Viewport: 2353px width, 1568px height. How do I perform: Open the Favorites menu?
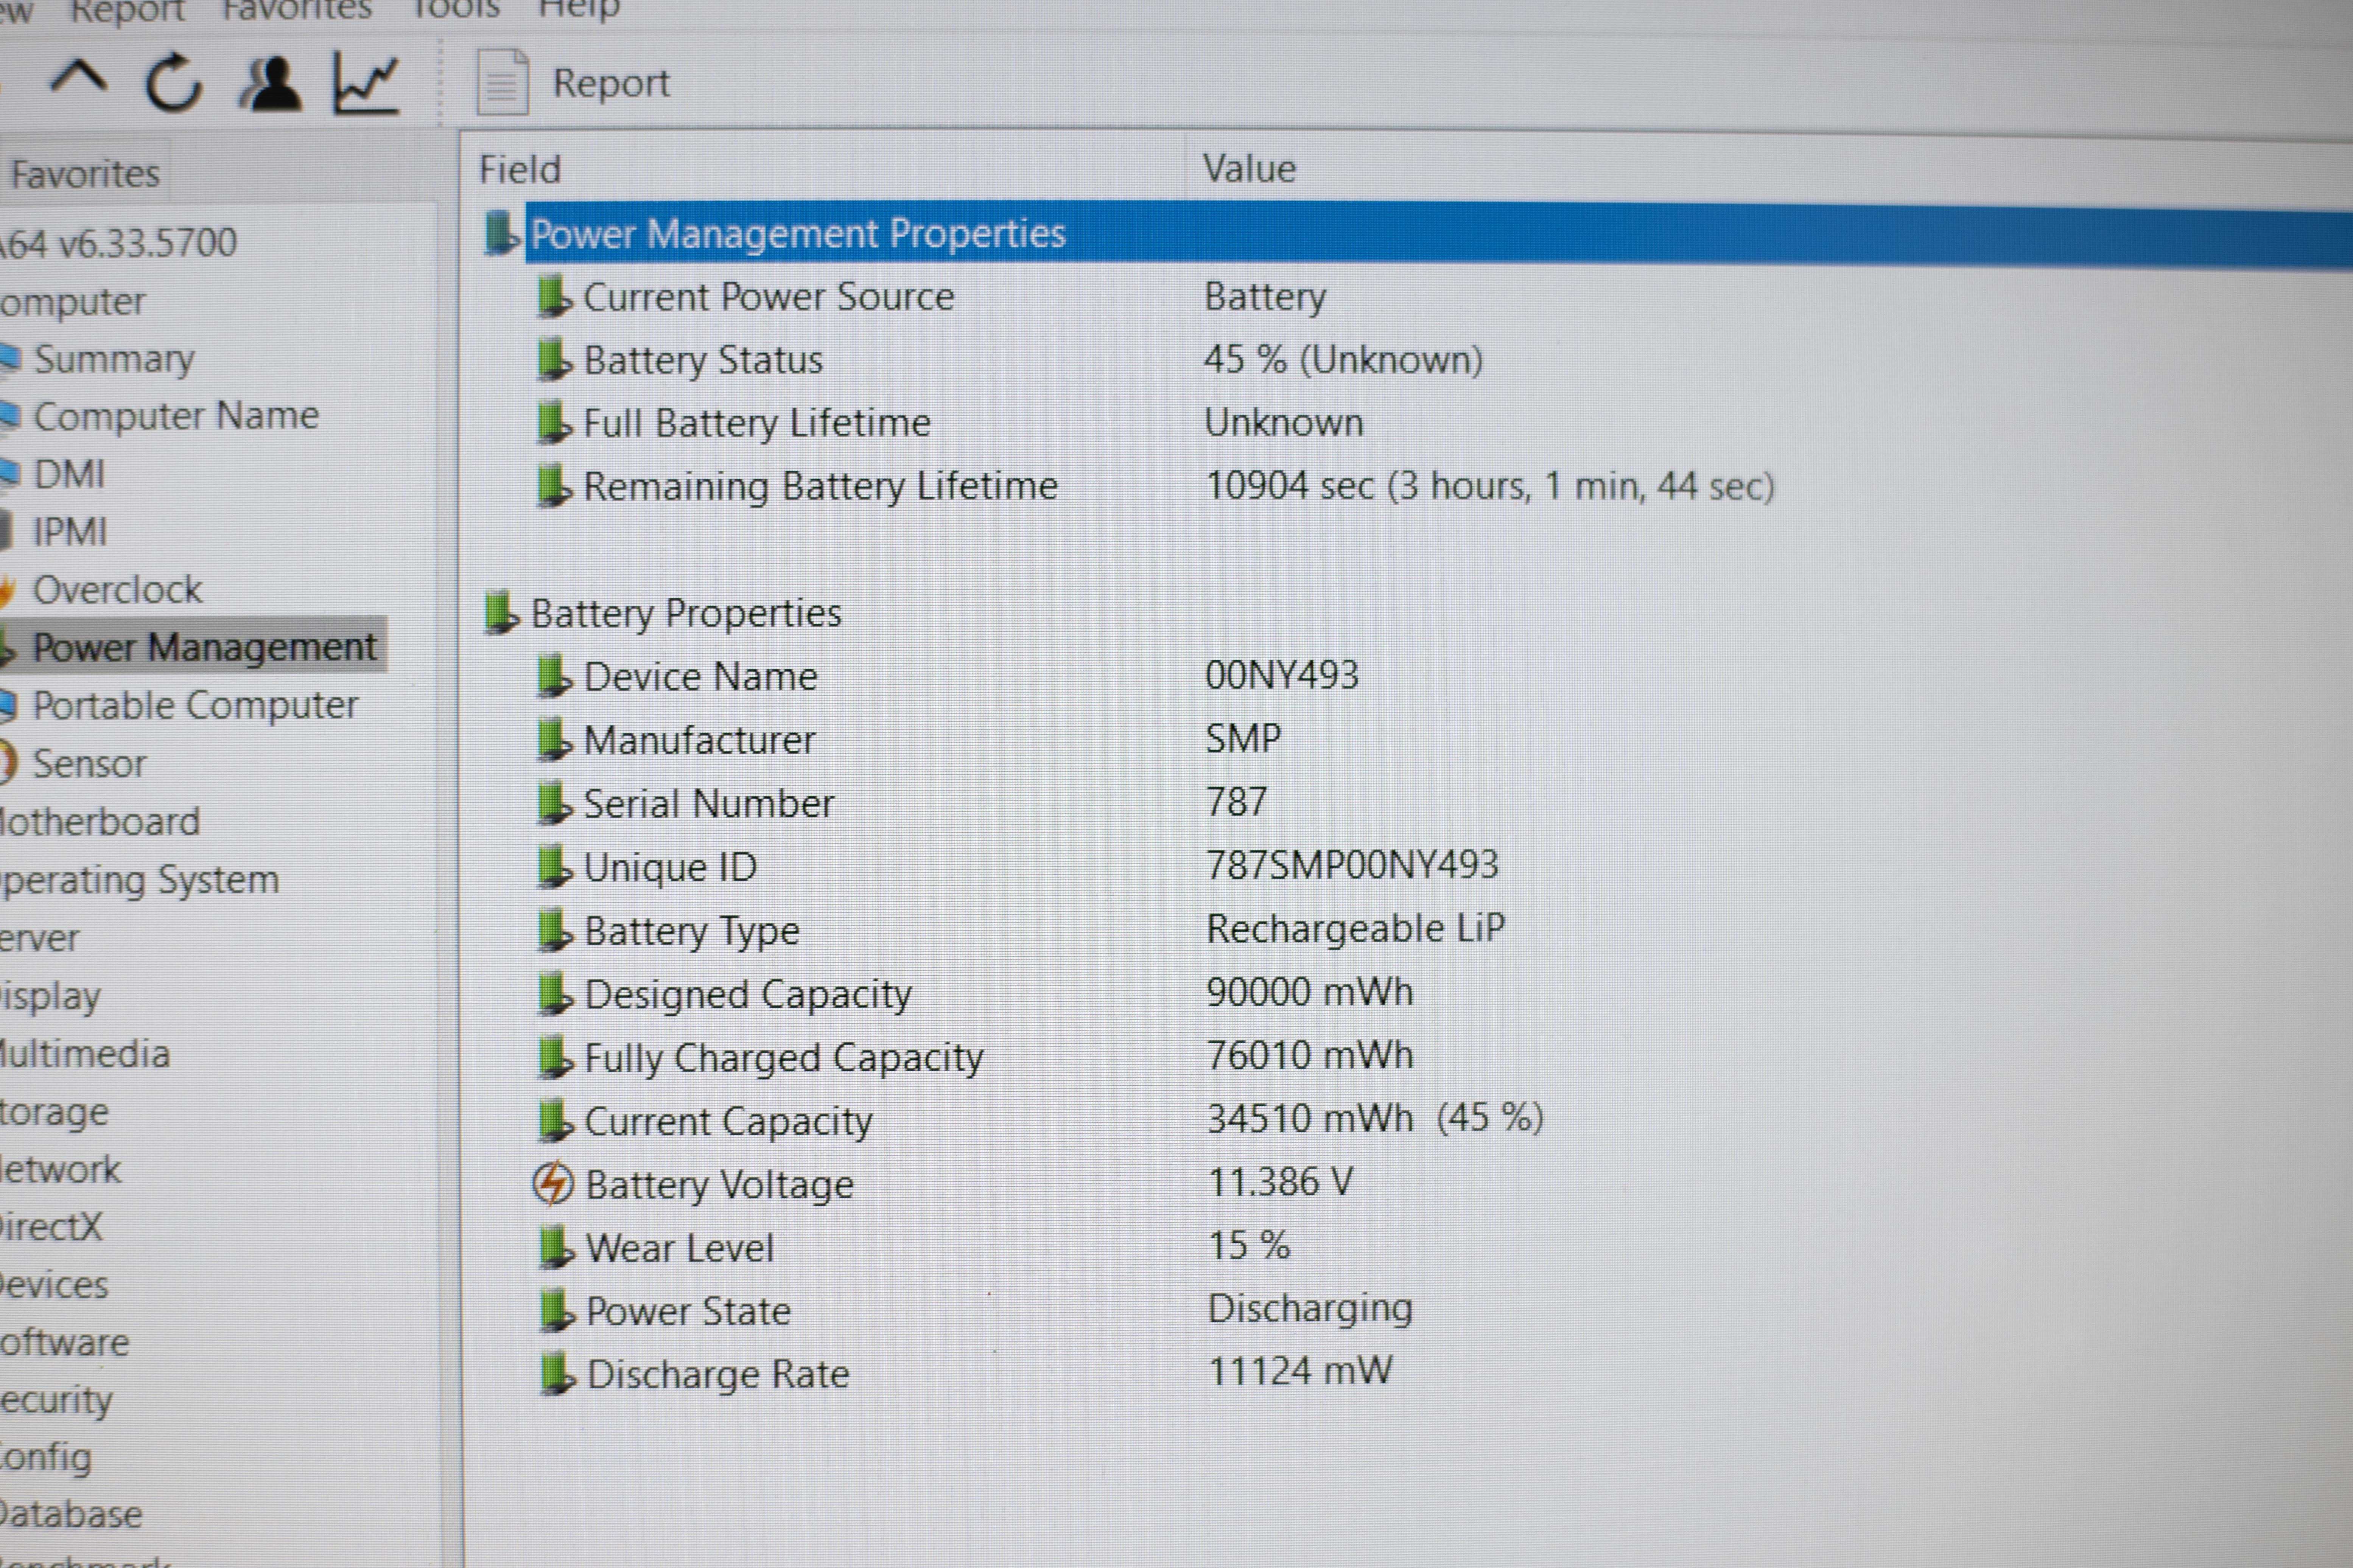[297, 10]
